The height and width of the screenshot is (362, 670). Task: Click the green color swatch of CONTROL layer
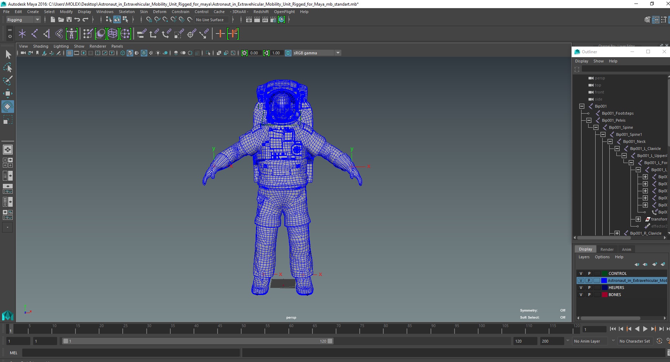coord(604,273)
